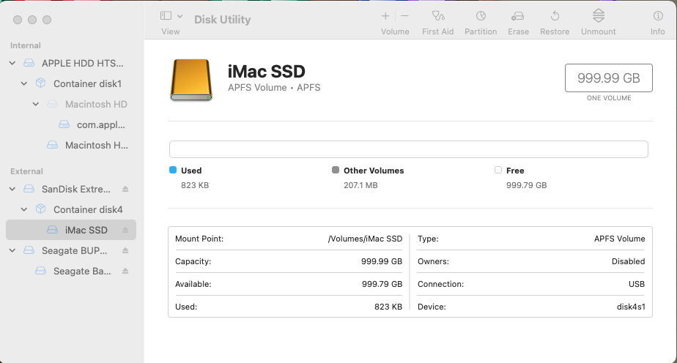Eject SanDisk Extreme disk
This screenshot has width=677, height=363.
(x=125, y=190)
